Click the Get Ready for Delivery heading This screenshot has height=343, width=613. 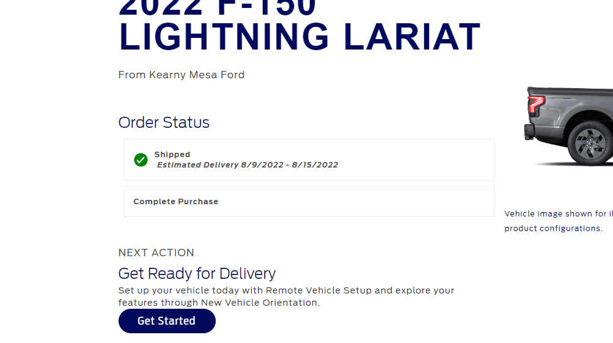[x=197, y=273]
